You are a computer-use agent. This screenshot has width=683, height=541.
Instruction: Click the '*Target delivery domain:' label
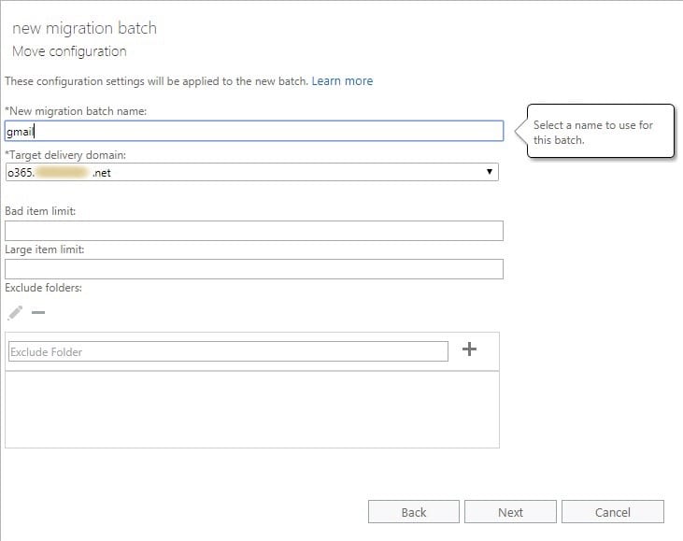[65, 155]
